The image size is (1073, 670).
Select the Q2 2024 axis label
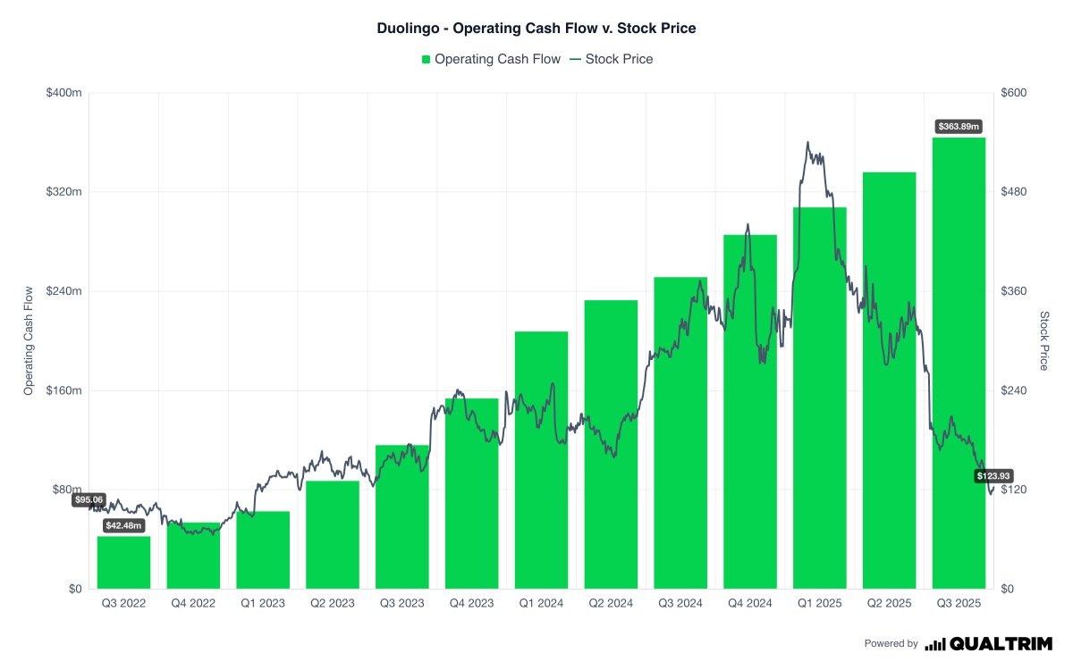pyautogui.click(x=610, y=603)
